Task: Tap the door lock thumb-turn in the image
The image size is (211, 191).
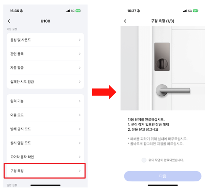Action: point(162,64)
